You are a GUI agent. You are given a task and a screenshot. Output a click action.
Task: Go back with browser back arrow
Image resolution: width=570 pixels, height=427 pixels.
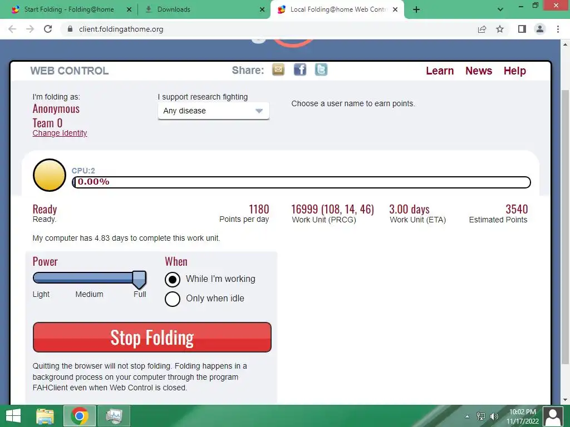pos(12,29)
